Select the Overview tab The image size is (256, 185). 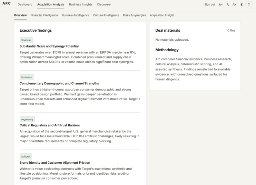[20, 15]
